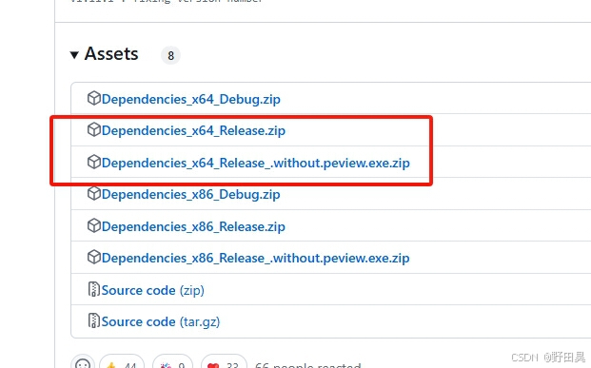
Task: Open the add reaction smiley button
Action: tap(83, 363)
